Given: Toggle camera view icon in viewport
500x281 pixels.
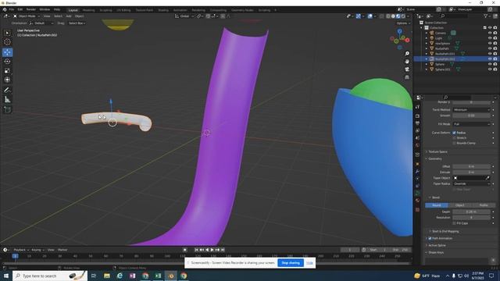Looking at the screenshot, I should point(407,69).
